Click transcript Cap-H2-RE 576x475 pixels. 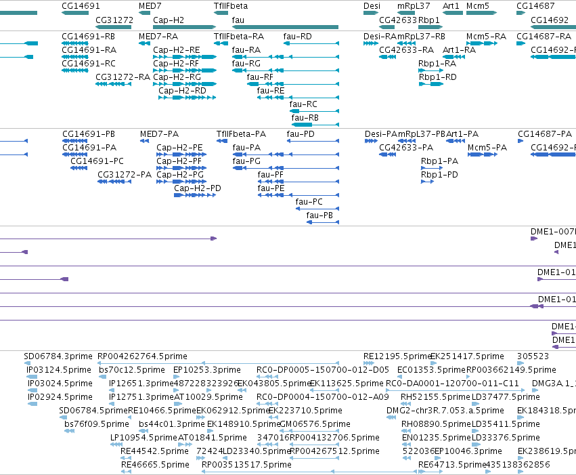(x=177, y=49)
